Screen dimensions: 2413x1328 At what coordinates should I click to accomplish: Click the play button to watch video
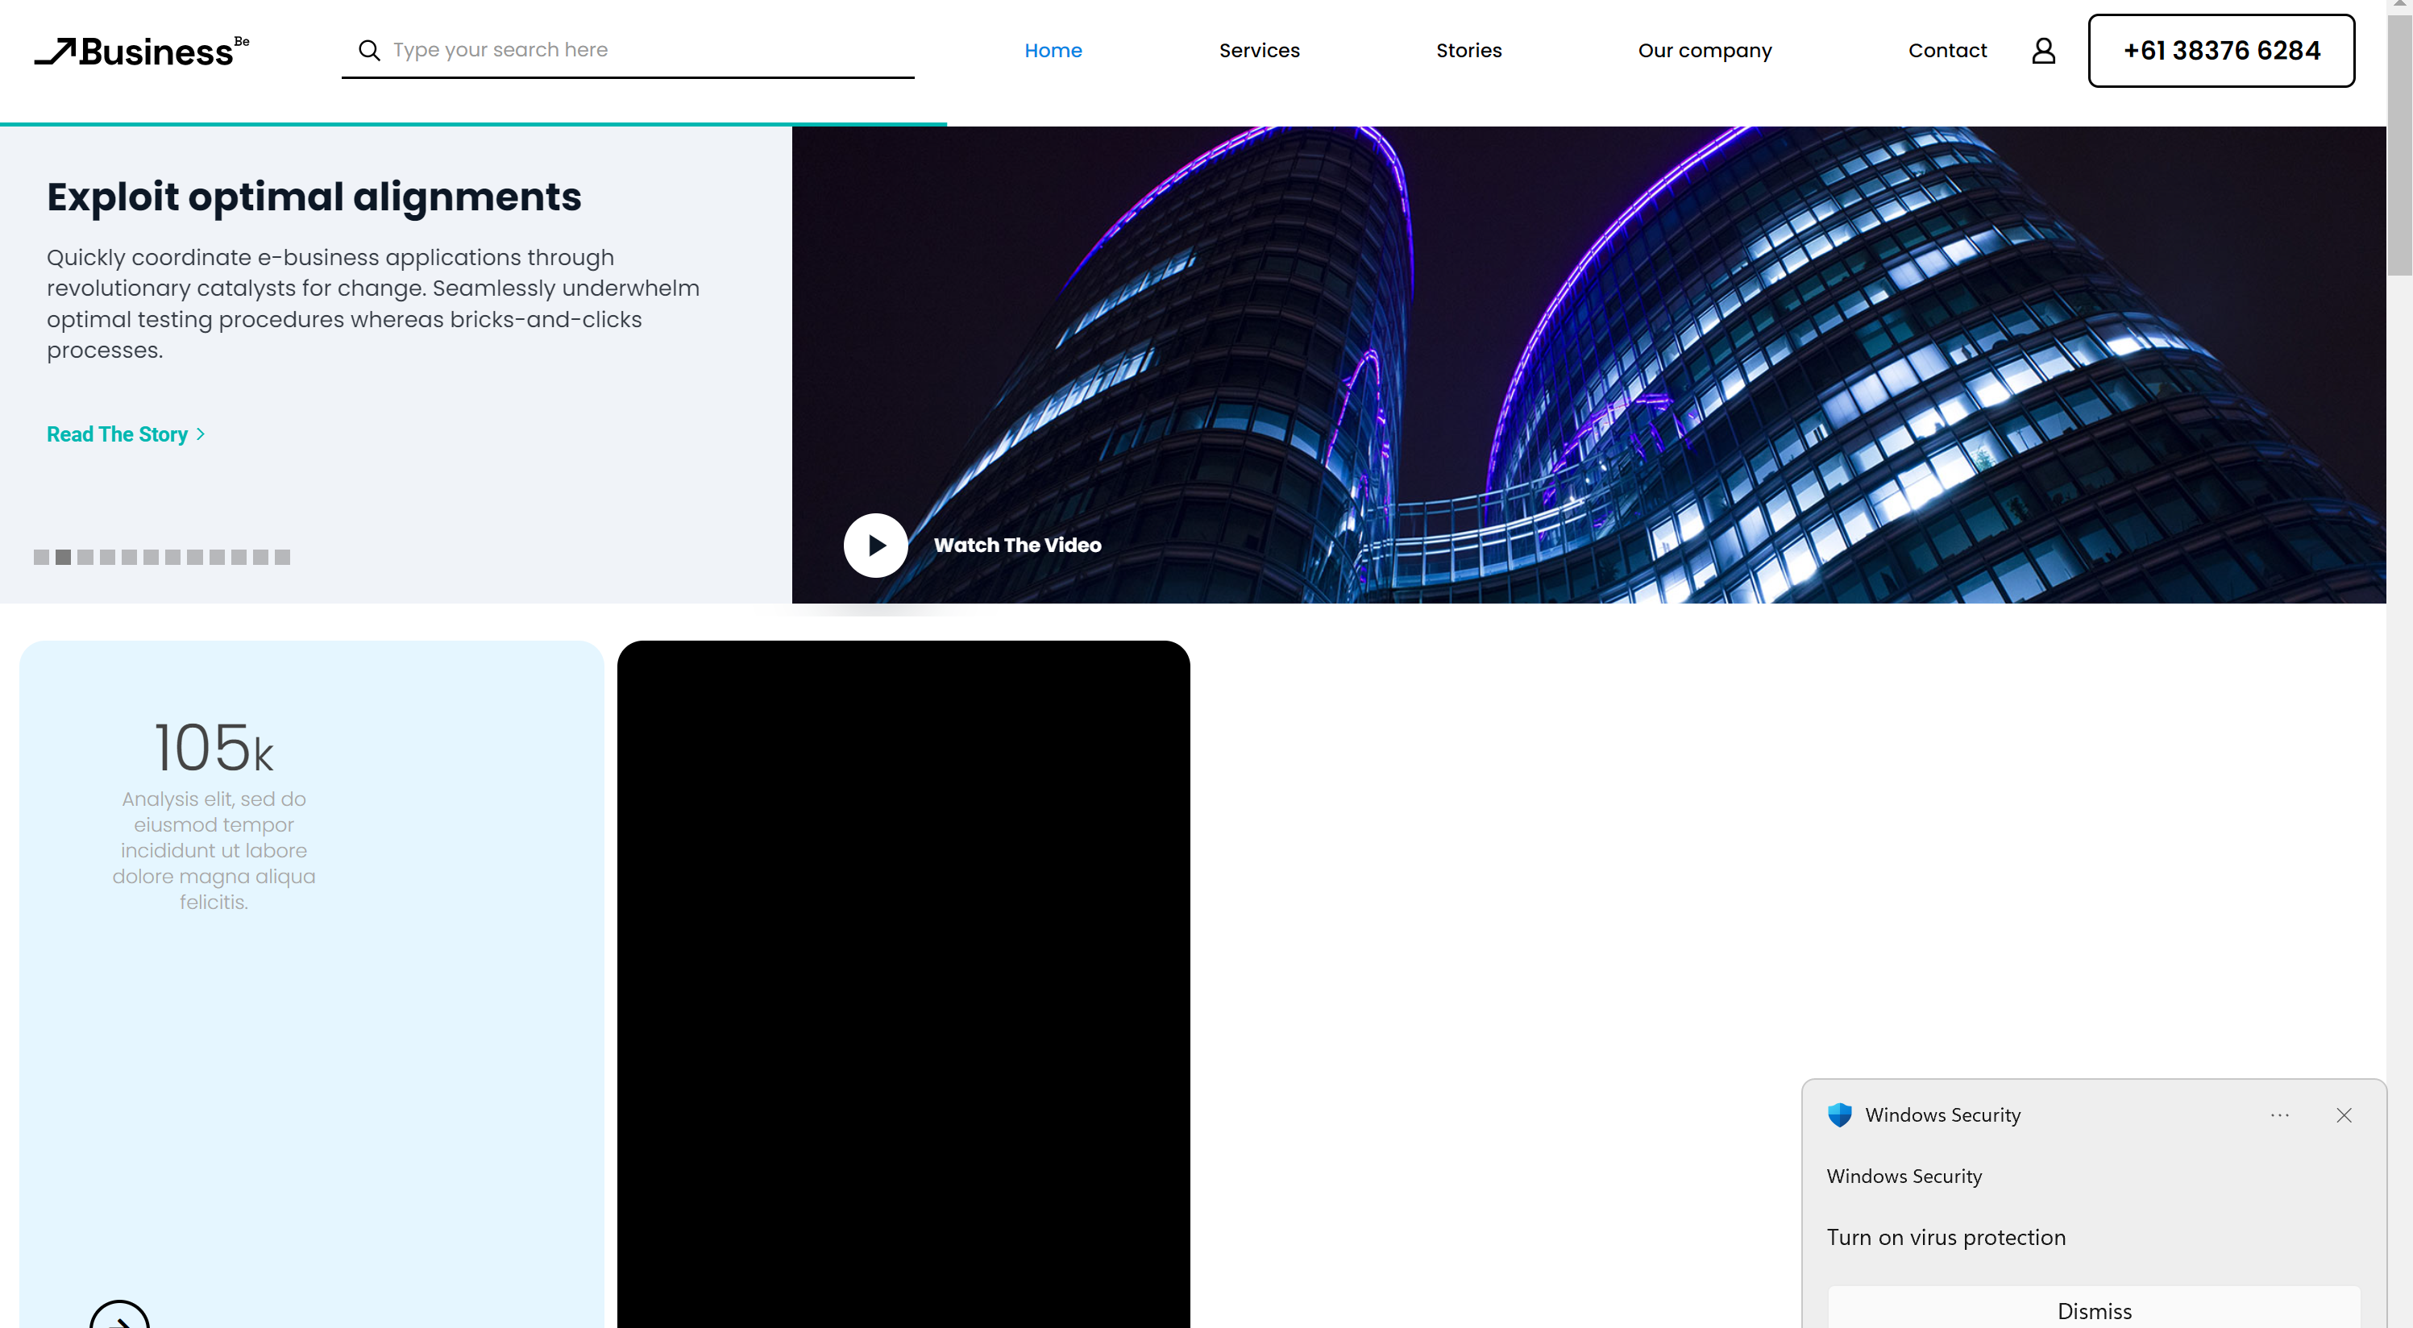point(874,545)
